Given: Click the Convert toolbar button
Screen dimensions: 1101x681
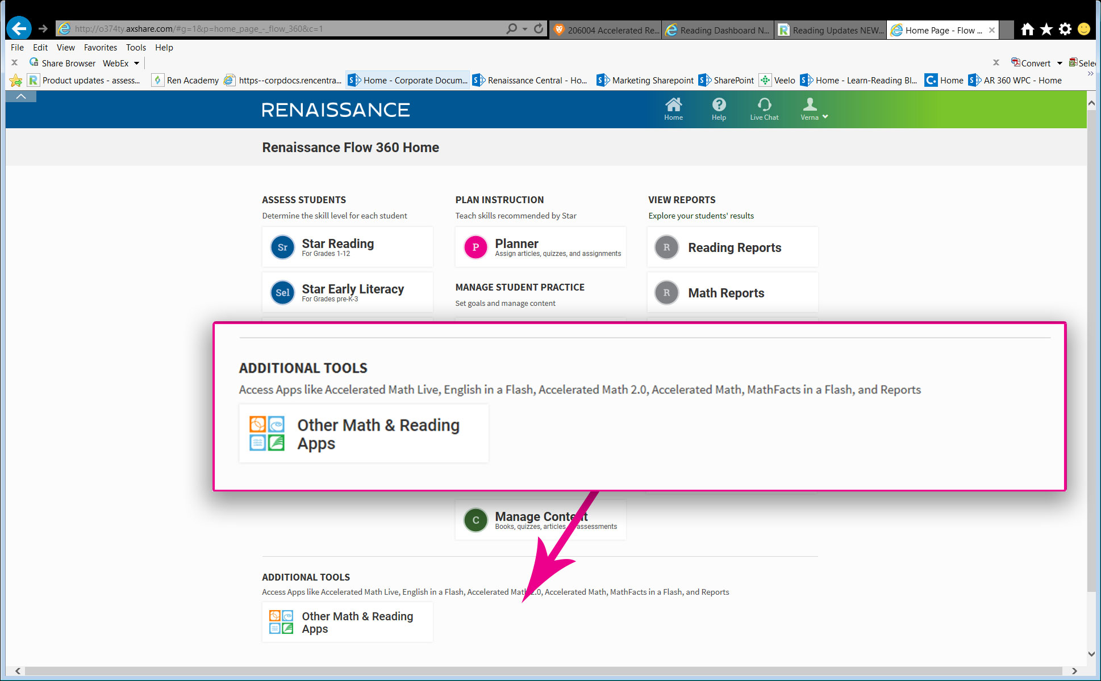Looking at the screenshot, I should [x=1031, y=63].
